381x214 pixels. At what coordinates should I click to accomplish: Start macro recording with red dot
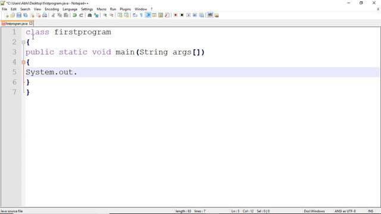[x=176, y=15]
